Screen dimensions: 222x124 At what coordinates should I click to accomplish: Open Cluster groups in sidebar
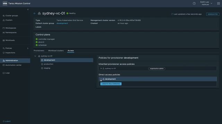point(11,15)
